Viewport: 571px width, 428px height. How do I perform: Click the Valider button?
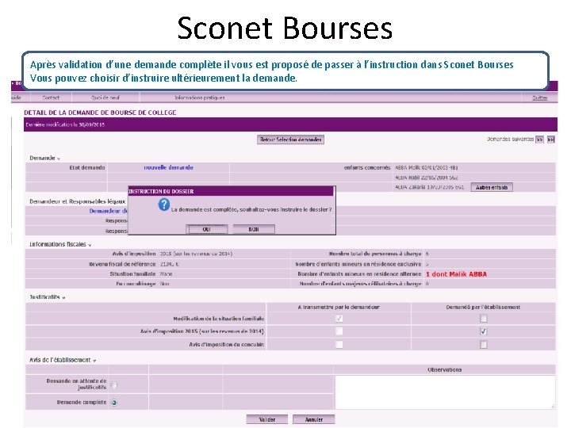point(267,419)
